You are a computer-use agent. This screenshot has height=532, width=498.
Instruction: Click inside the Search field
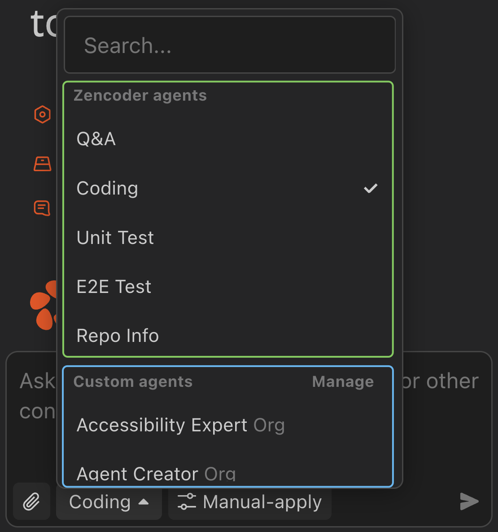point(229,45)
